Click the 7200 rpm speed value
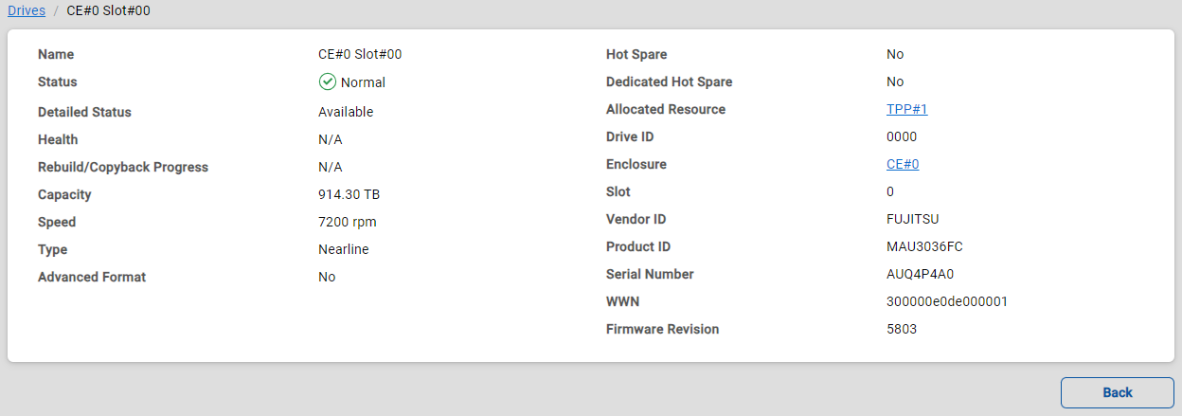1182x416 pixels. click(346, 222)
